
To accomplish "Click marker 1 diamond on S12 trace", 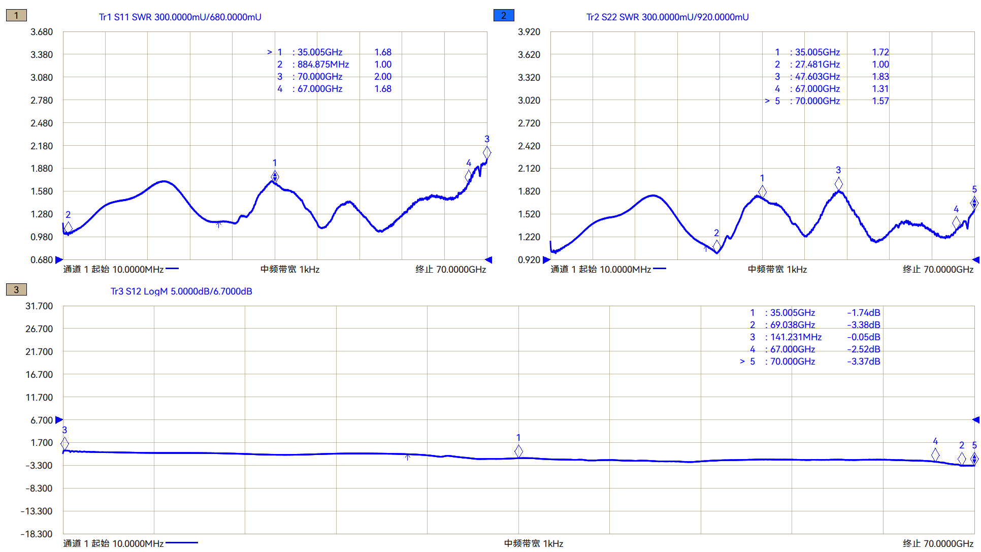I will point(518,450).
